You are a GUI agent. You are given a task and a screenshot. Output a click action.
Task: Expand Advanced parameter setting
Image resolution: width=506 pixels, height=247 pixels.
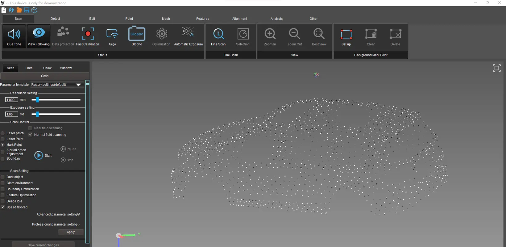pos(58,214)
